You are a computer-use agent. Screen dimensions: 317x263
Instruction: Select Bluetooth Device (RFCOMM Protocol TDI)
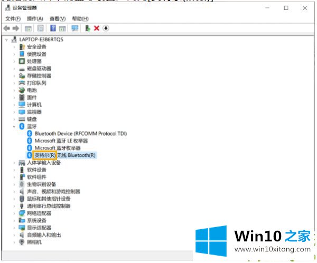(81, 134)
